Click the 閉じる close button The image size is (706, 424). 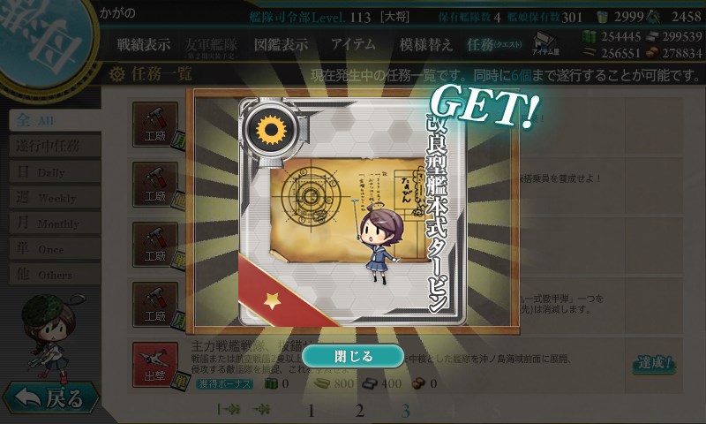click(x=353, y=356)
